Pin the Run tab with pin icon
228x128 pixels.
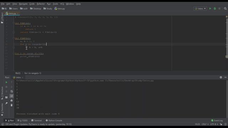[6, 103]
